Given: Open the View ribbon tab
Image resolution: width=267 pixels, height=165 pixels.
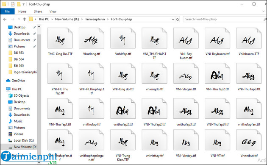Looking at the screenshot, I should pos(53,11).
